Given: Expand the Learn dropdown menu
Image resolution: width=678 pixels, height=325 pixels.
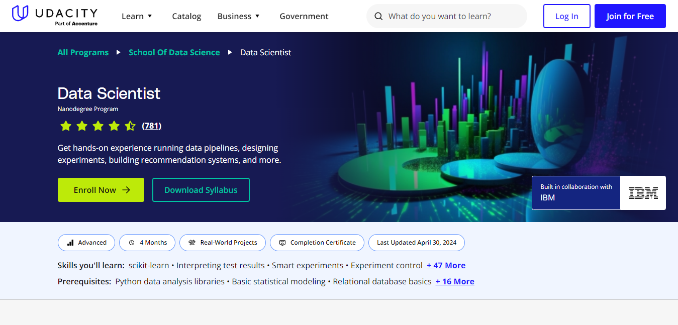Looking at the screenshot, I should [x=137, y=16].
